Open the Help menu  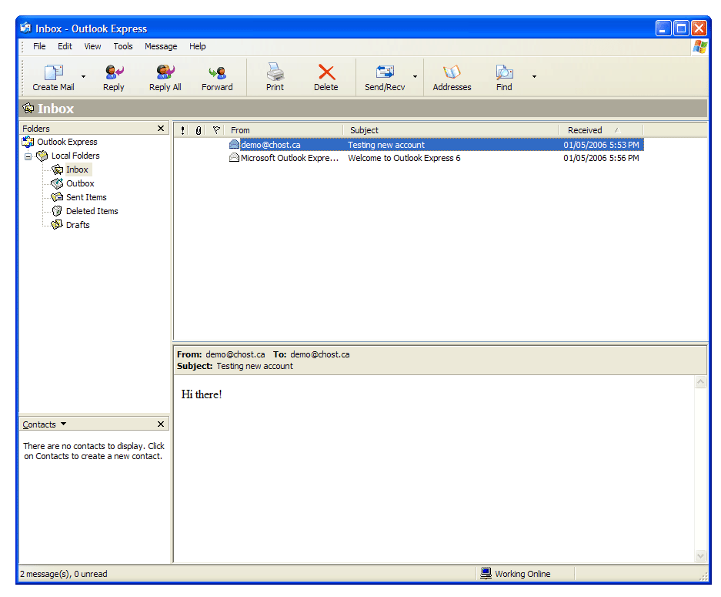198,46
